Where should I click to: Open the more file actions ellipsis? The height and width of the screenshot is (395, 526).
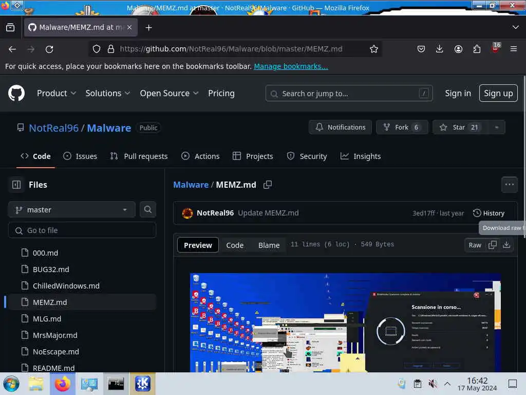tap(509, 185)
